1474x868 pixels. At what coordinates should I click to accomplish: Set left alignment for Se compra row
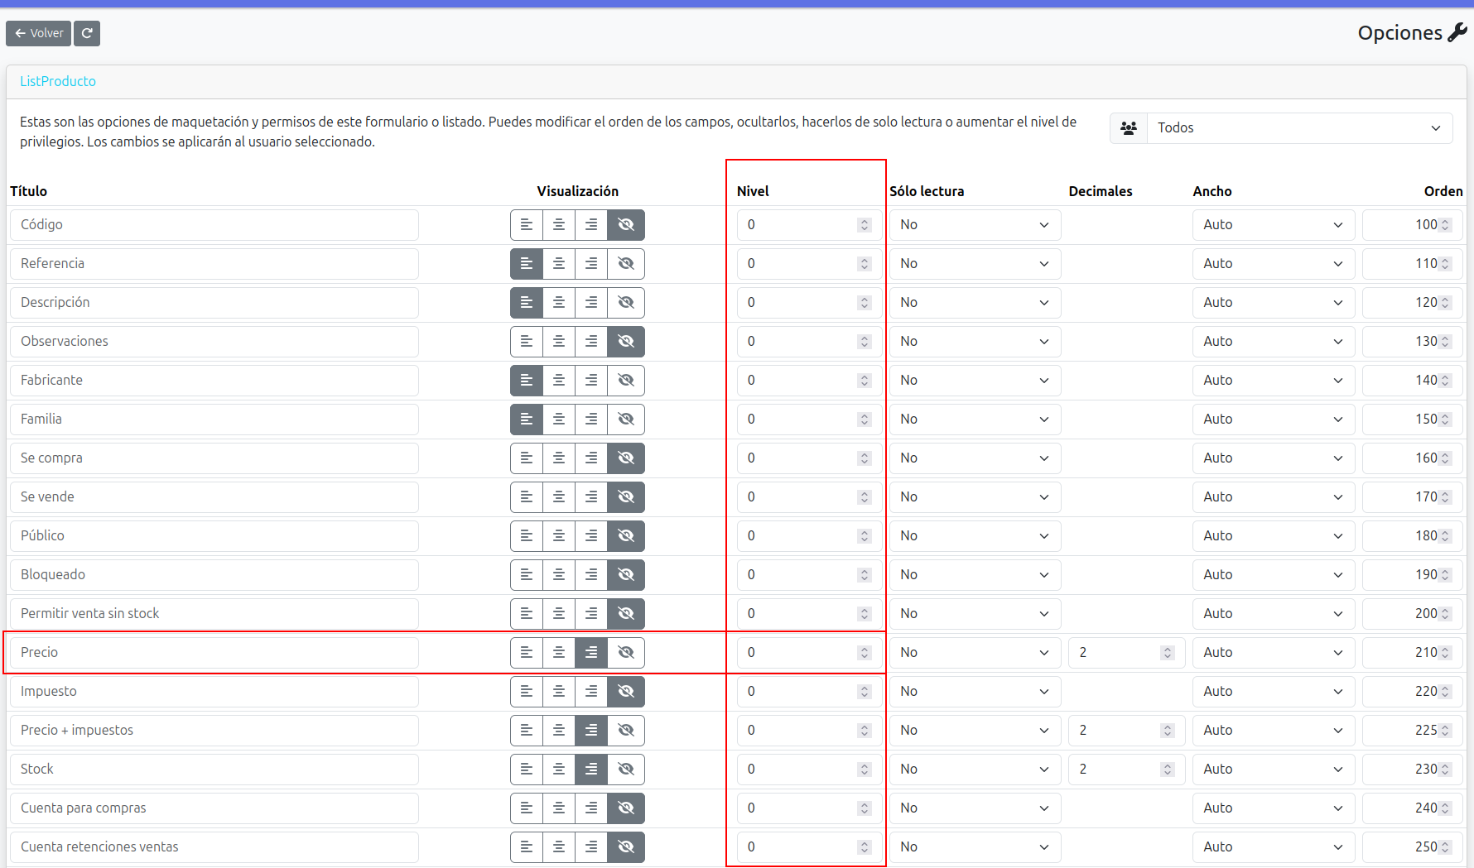527,458
